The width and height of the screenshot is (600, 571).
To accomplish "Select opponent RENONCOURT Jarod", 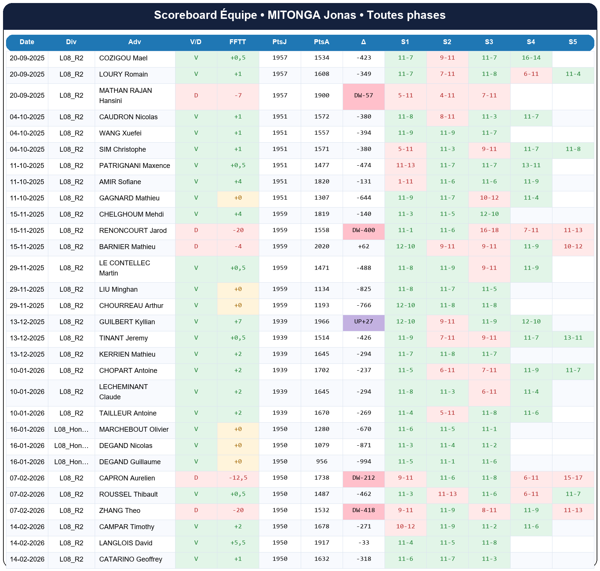I will (x=133, y=231).
